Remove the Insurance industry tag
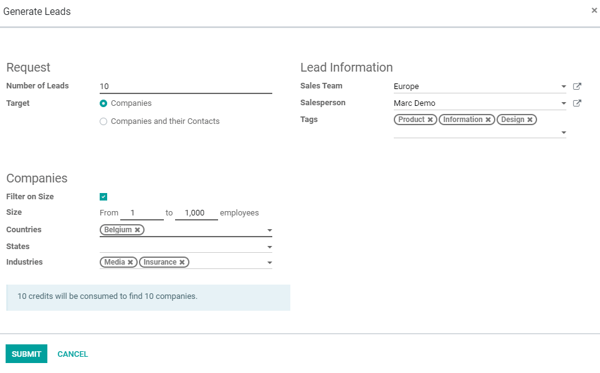 (x=182, y=262)
